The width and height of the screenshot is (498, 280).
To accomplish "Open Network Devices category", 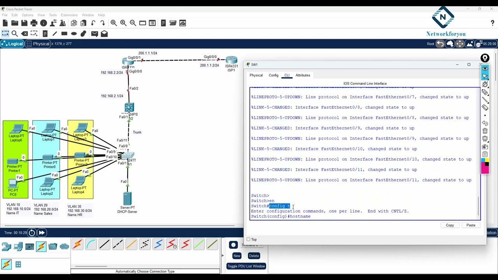I will (x=6, y=246).
